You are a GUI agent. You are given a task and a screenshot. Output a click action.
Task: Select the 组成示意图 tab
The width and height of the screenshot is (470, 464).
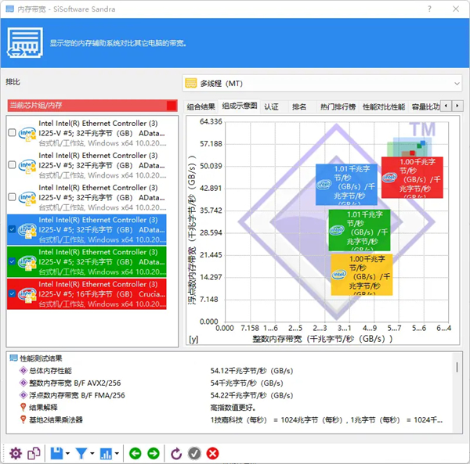tap(240, 106)
